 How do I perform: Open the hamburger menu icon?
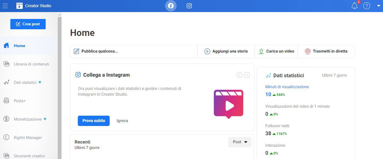[x=5, y=6]
